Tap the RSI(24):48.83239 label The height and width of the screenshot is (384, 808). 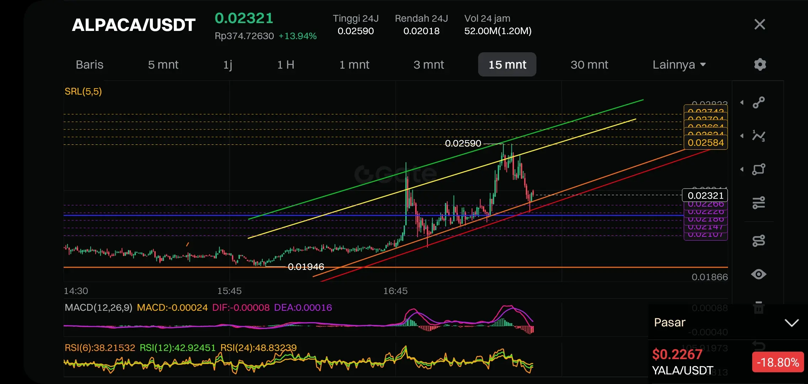(x=258, y=347)
